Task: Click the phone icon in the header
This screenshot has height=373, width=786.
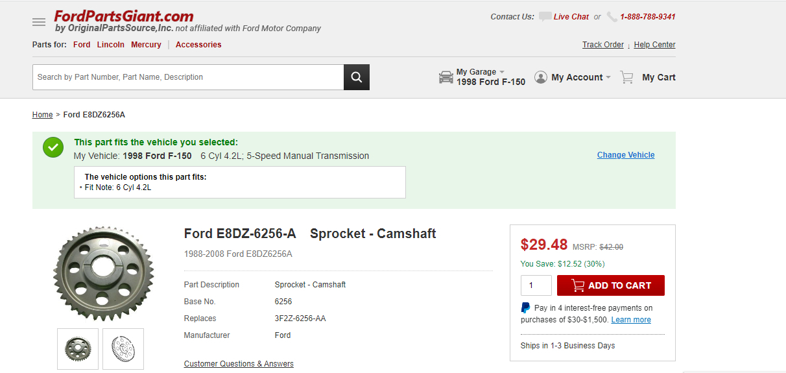Action: click(x=612, y=17)
